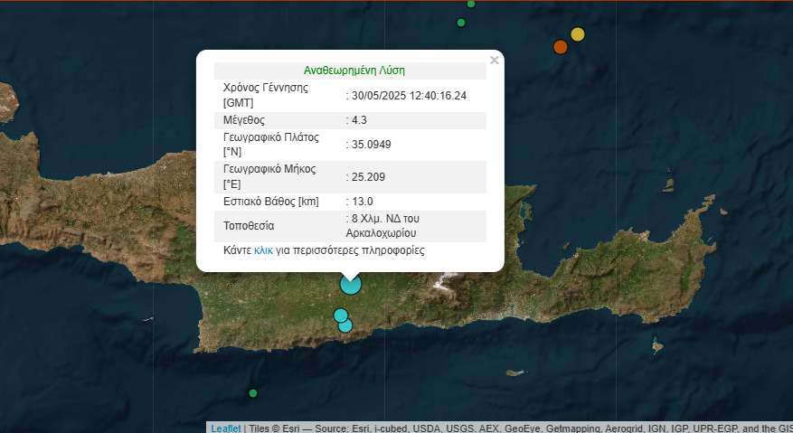Click the 'κλικ' link for more information
The image size is (793, 433).
[263, 250]
